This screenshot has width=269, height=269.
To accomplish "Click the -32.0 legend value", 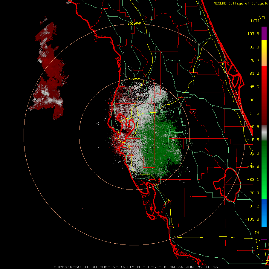I will [253, 153].
